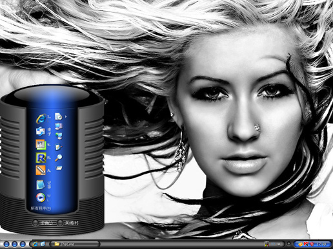Open the magnifying glass Search icon
Image resolution: width=333 pixels, height=249 pixels.
[x=58, y=158]
